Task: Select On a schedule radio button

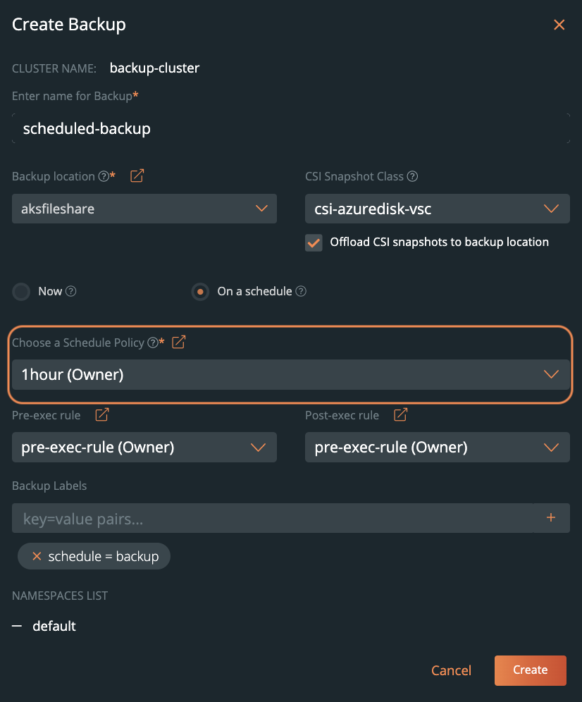Action: [201, 291]
